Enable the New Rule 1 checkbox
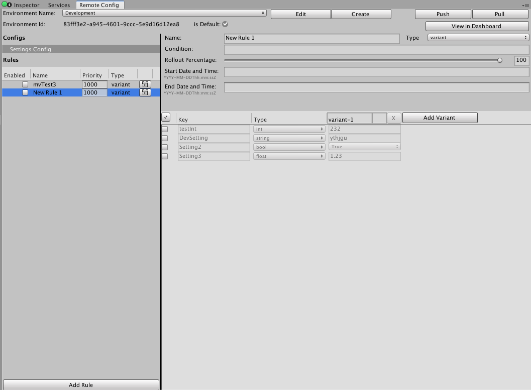The width and height of the screenshot is (531, 390). (x=25, y=92)
